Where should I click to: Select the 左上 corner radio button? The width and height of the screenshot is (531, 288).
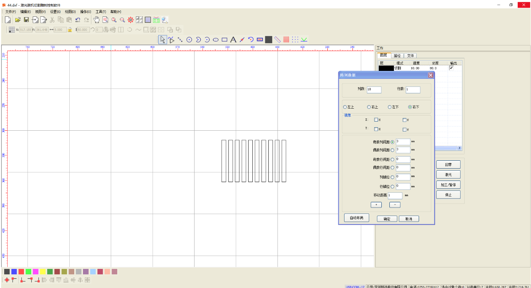[x=345, y=107]
